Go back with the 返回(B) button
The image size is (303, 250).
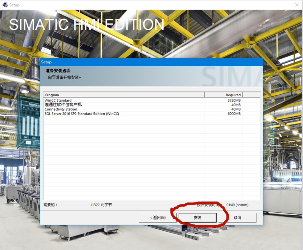pos(158,218)
